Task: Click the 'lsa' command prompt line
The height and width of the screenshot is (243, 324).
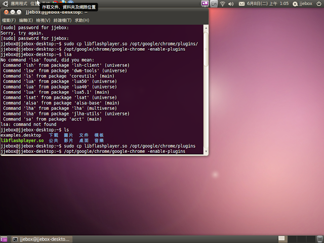Action: point(36,55)
